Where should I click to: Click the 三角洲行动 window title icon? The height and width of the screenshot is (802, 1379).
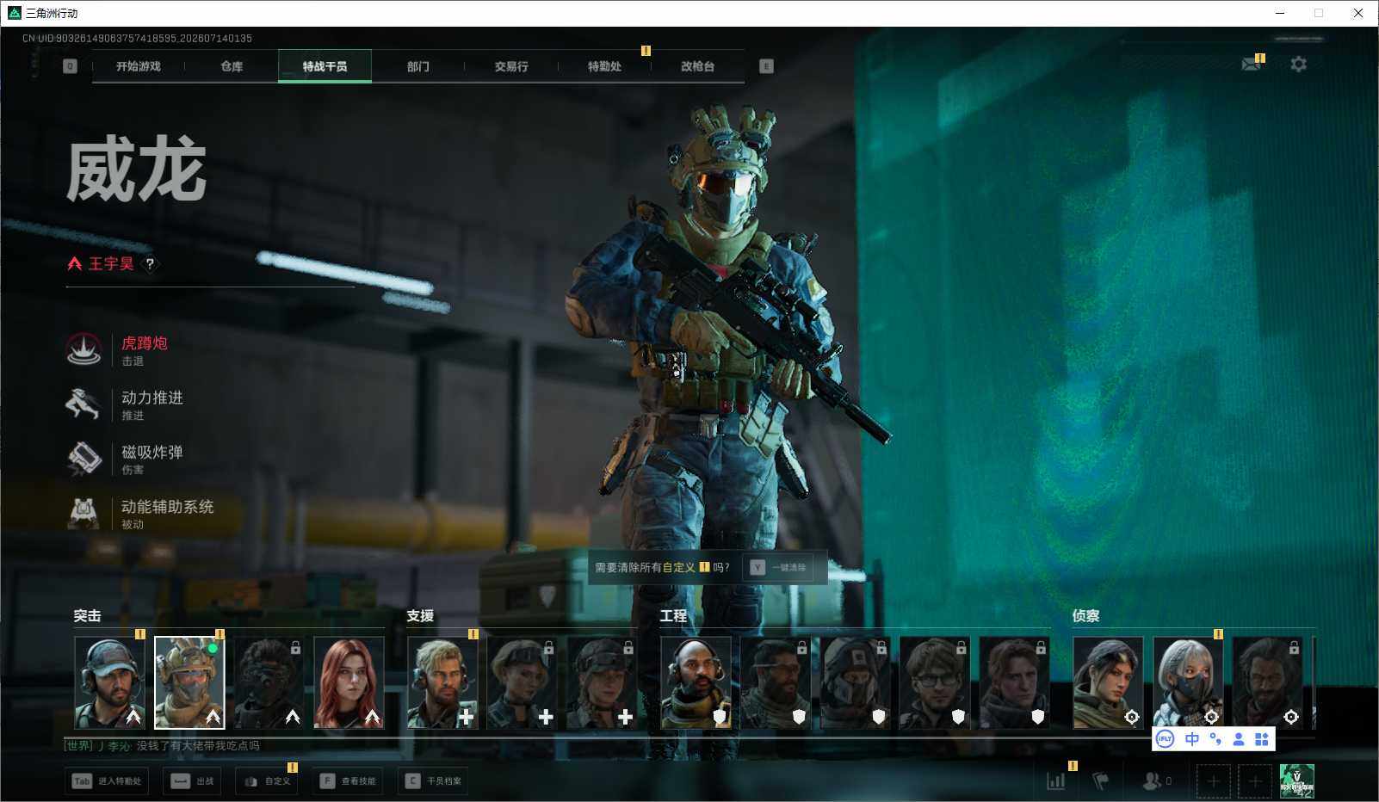[14, 13]
